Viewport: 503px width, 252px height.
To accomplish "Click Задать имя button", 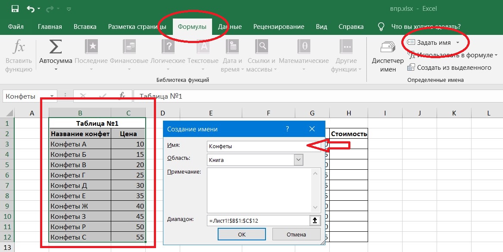I will (x=429, y=43).
